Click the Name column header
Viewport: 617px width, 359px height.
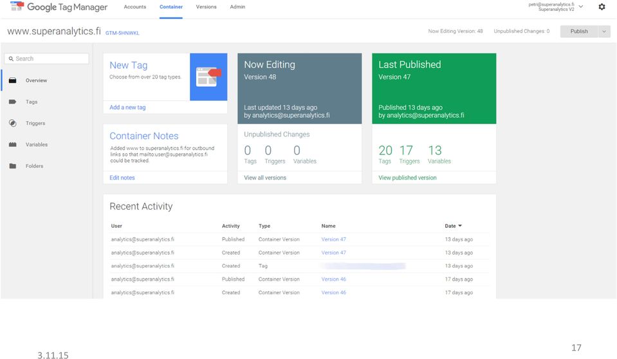click(328, 226)
